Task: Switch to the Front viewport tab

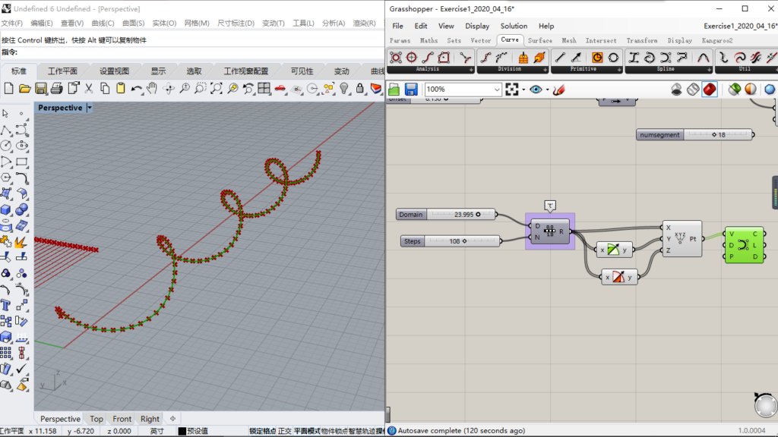Action: click(x=122, y=419)
